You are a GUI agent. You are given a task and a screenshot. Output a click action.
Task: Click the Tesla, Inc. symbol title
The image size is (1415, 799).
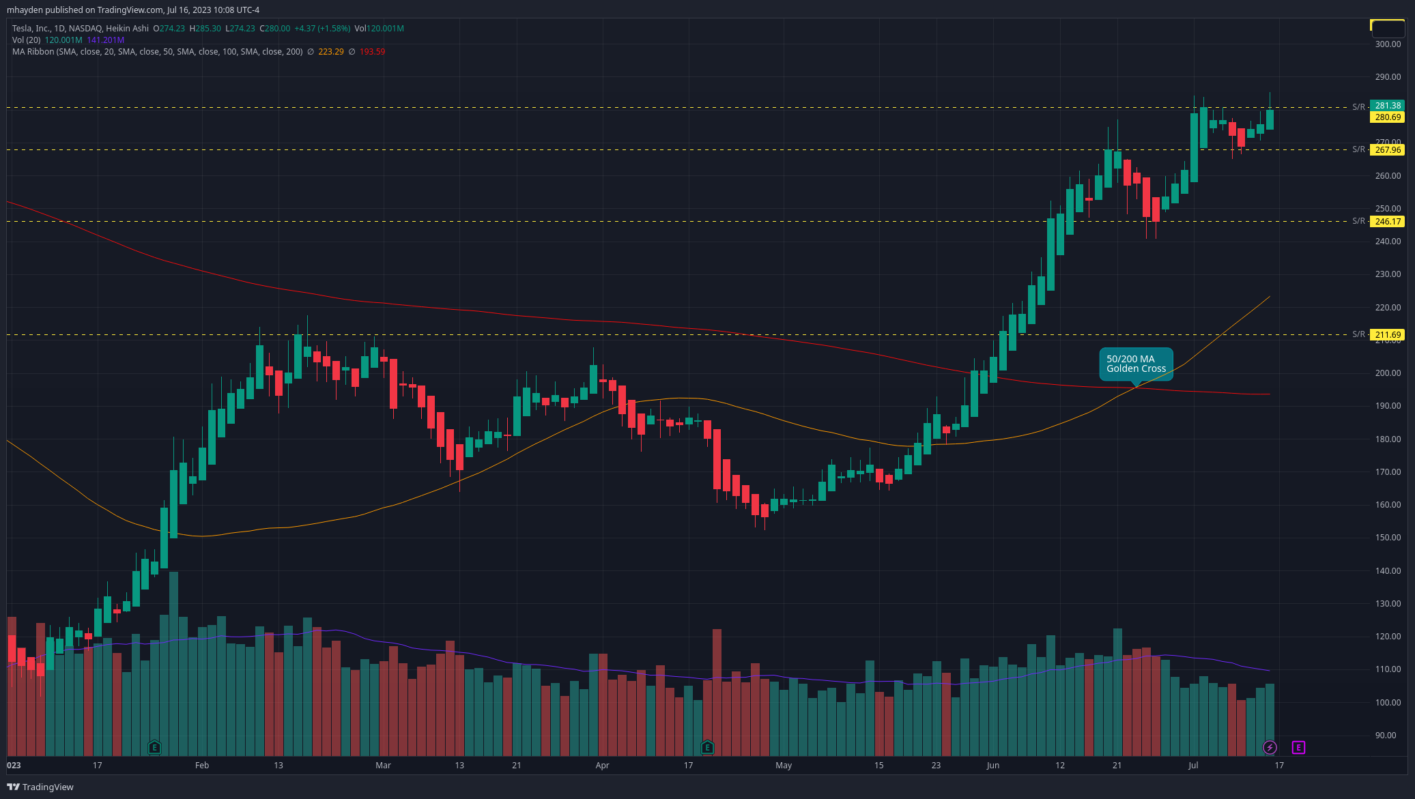pos(31,29)
